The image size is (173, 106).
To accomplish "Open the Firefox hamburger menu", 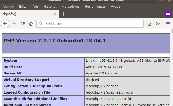I will pyautogui.click(x=168, y=24).
